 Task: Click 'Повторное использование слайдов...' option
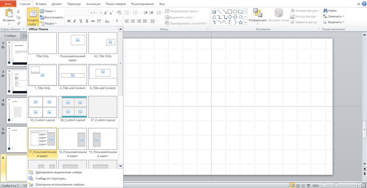point(60,185)
